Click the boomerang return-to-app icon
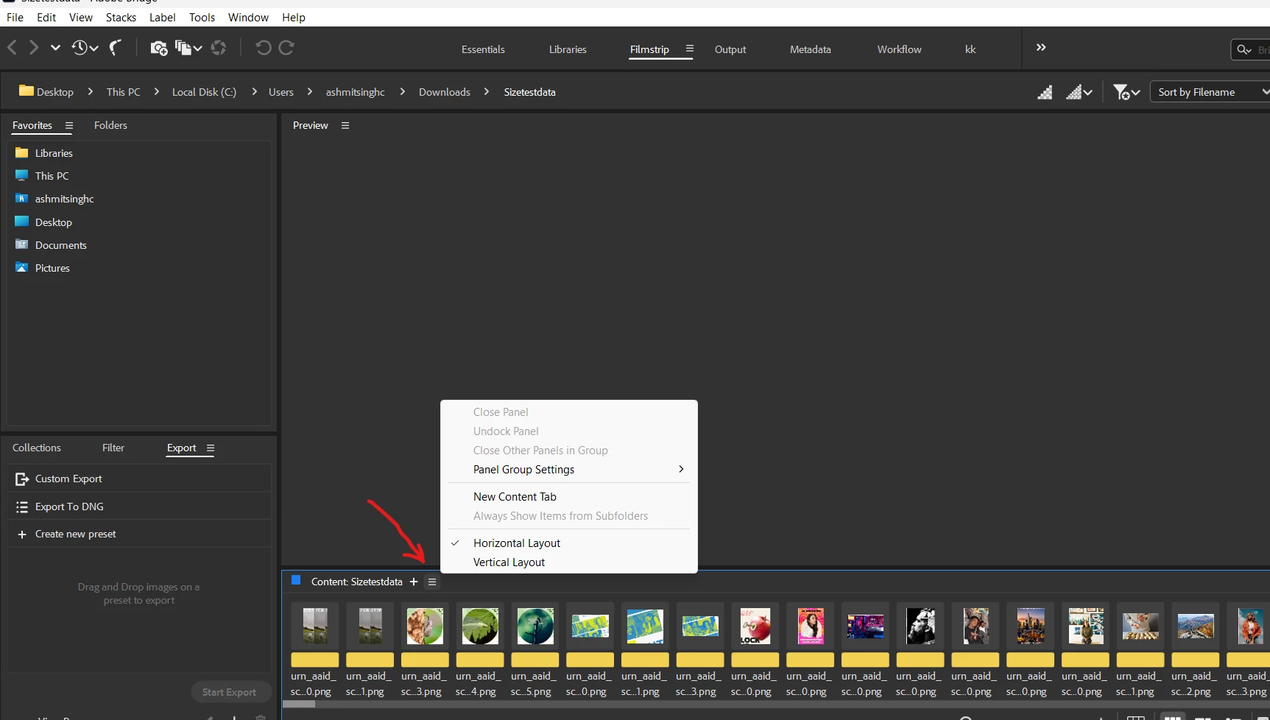The width and height of the screenshot is (1270, 720). click(116, 48)
